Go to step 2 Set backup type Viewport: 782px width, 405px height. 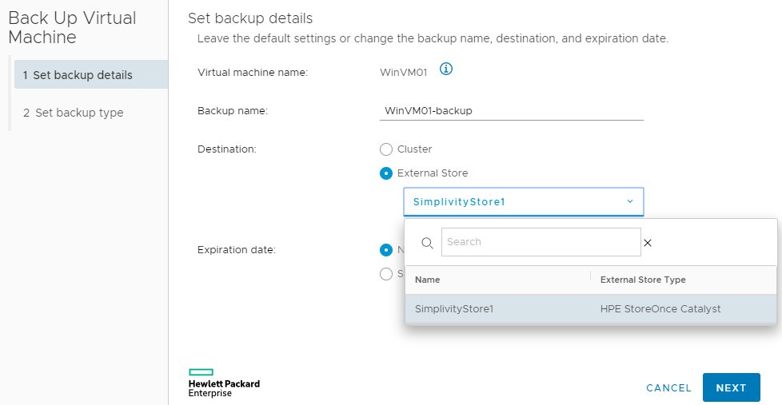pos(73,113)
